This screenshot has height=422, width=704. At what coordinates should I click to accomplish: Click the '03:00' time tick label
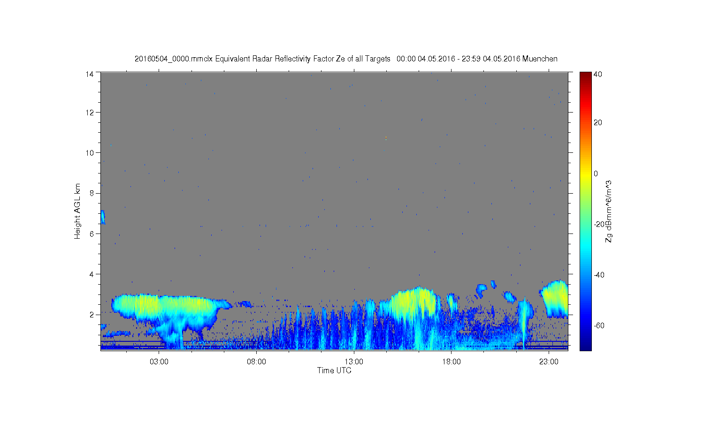click(159, 362)
